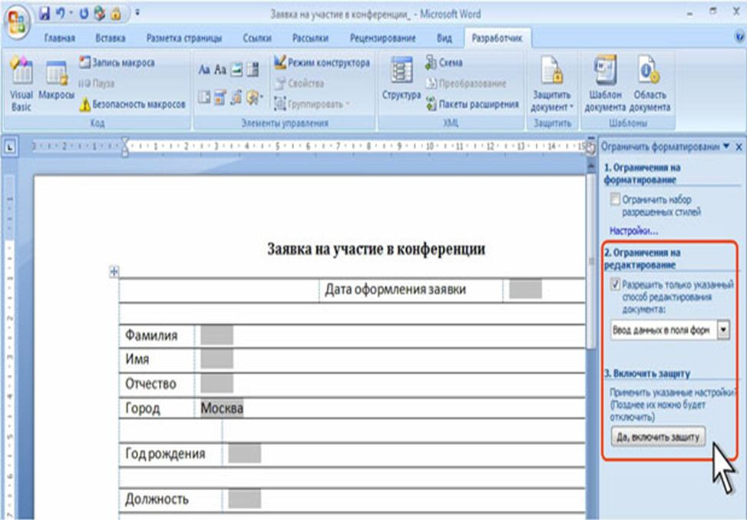Click the globe icon in Quick Access toolbar
This screenshot has width=747, height=520.
100,13
